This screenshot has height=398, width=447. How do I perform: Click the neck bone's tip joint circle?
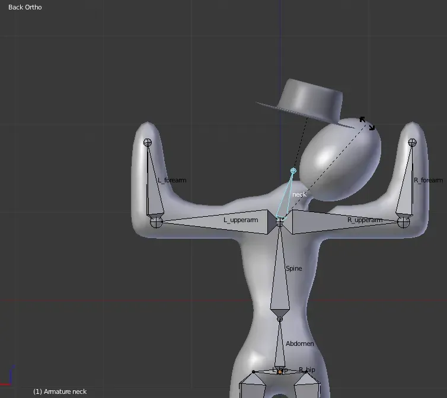pos(293,171)
